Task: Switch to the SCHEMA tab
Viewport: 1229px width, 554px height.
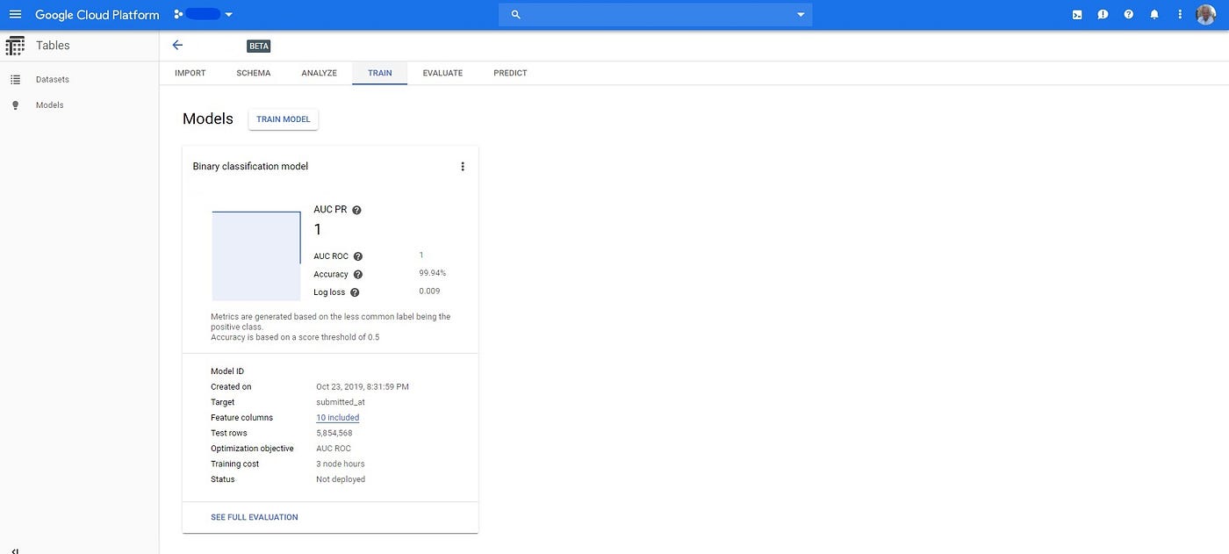Action: point(253,72)
